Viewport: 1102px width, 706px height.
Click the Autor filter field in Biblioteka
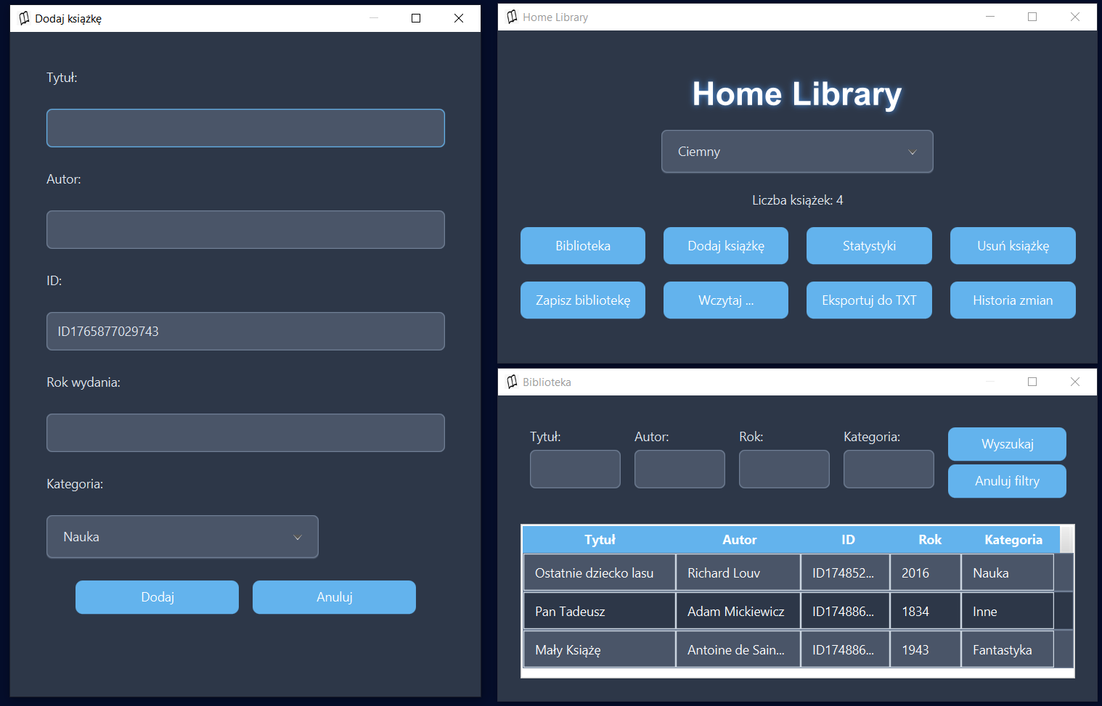click(679, 469)
